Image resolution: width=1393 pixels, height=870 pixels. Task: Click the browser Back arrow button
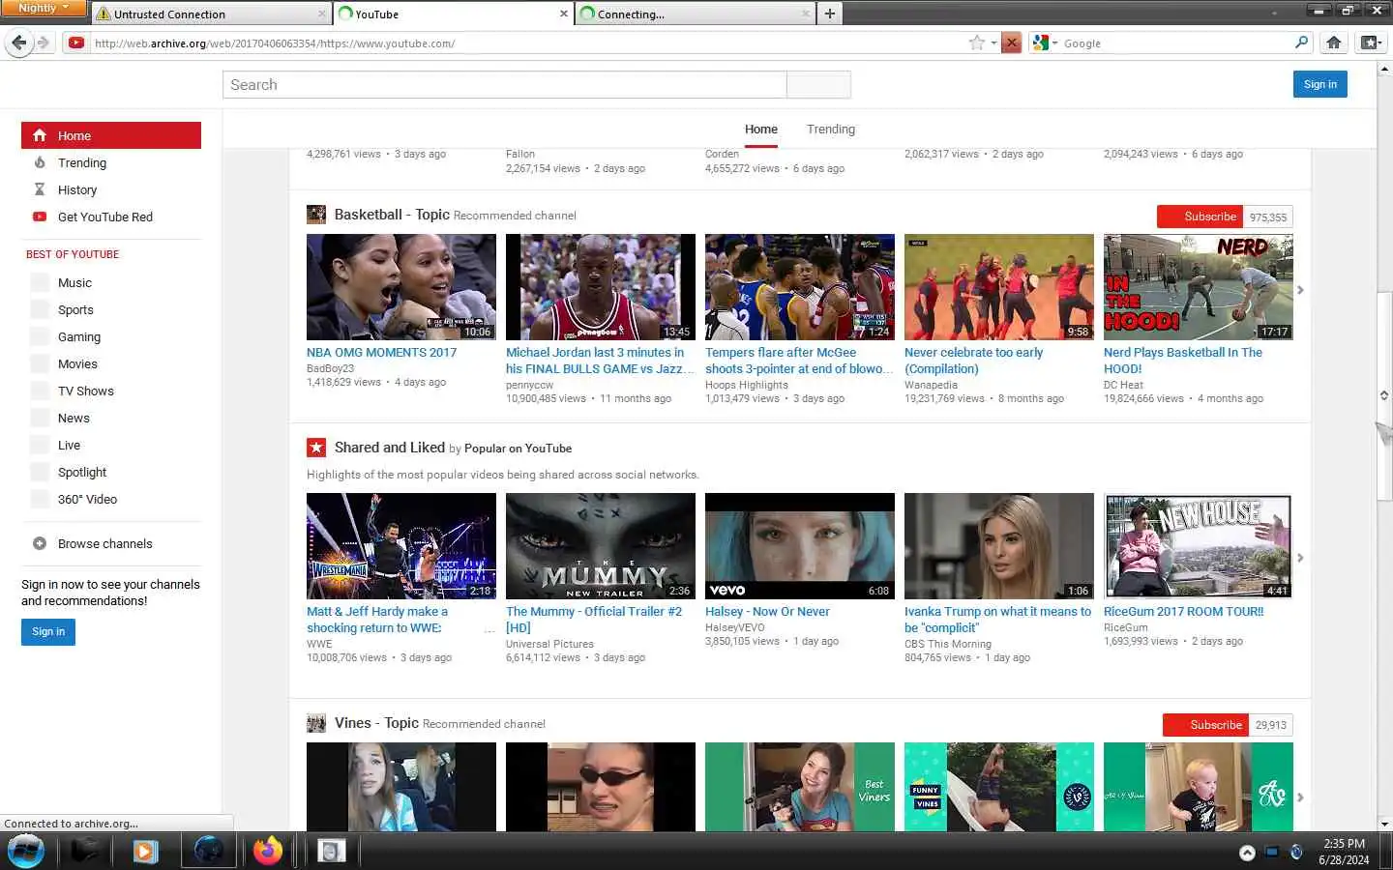pyautogui.click(x=18, y=43)
